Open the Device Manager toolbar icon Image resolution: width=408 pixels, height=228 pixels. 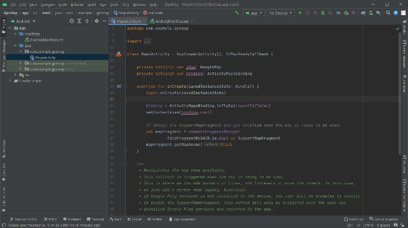(x=371, y=13)
